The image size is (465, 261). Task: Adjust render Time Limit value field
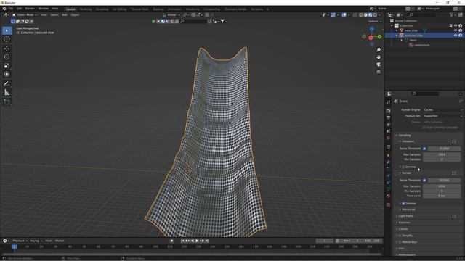pos(442,196)
